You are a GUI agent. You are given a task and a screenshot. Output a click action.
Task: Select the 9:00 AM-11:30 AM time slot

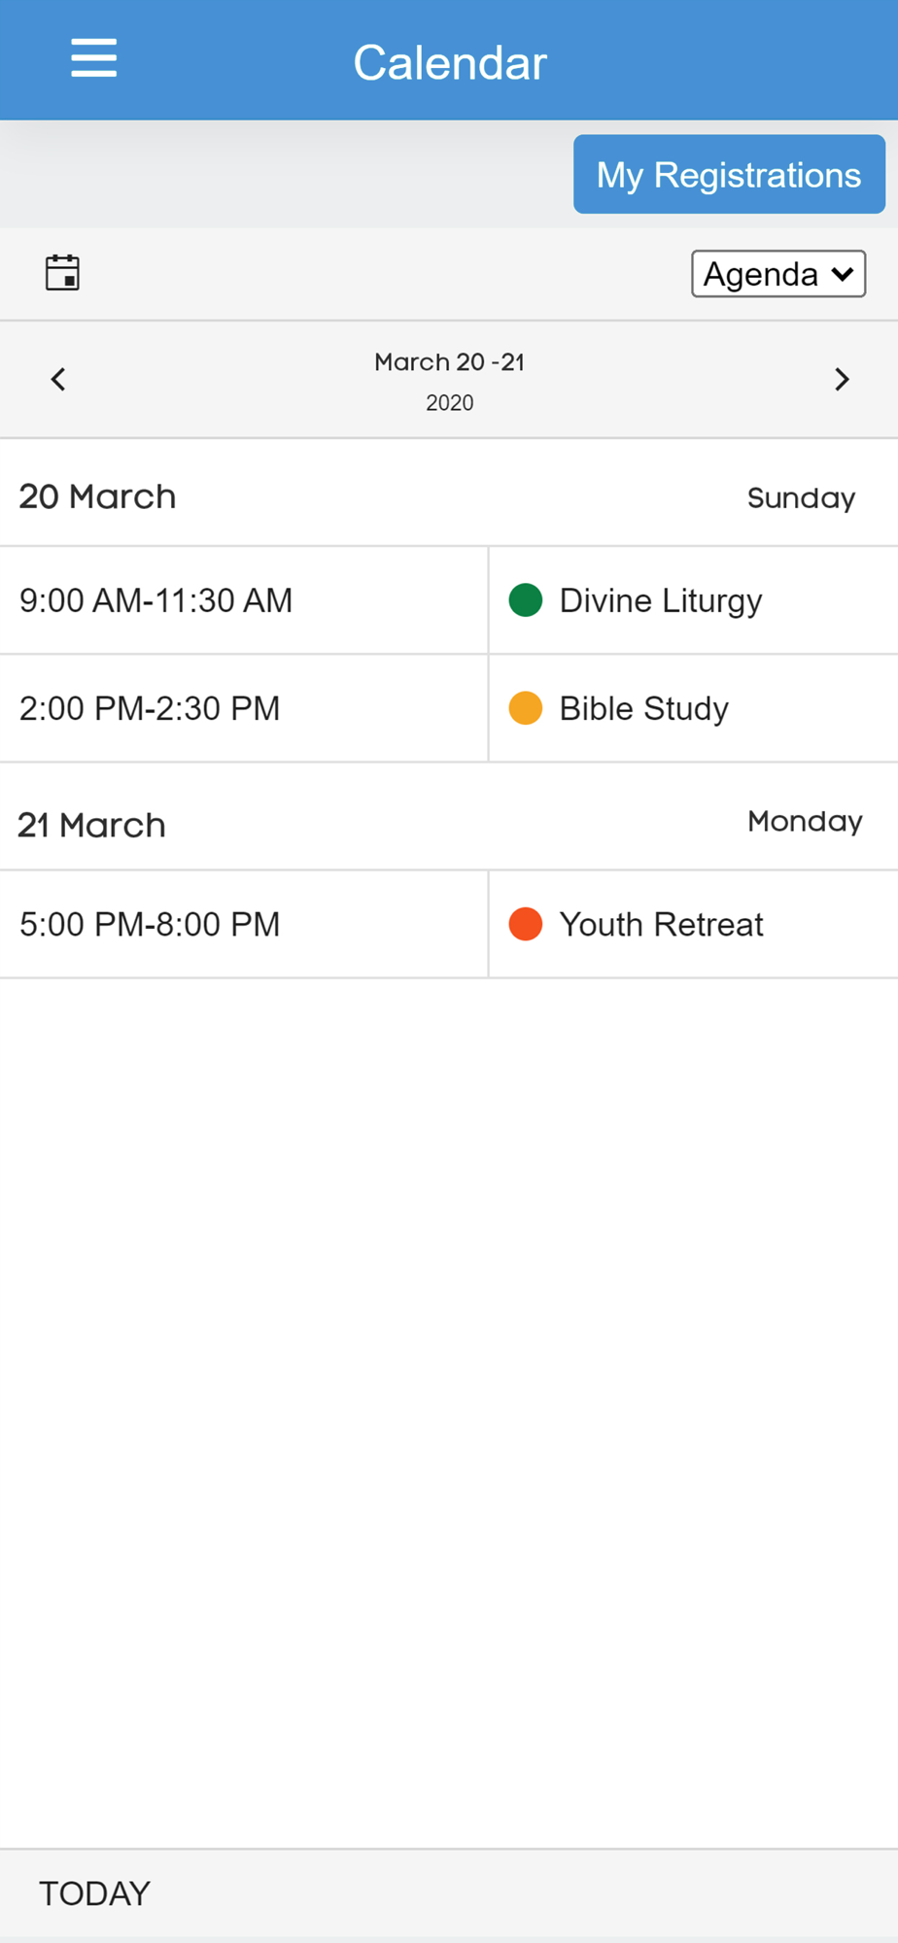coord(155,600)
